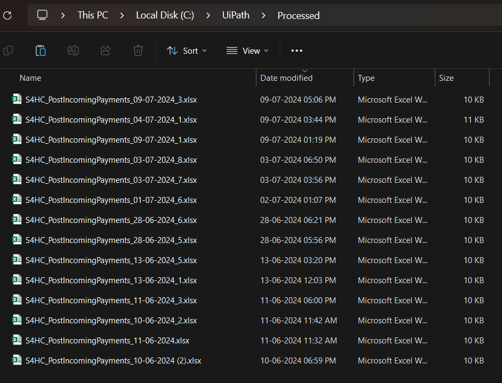
Task: Click Excel icon of 28-06-2024_6.xlsx
Action: pos(17,220)
